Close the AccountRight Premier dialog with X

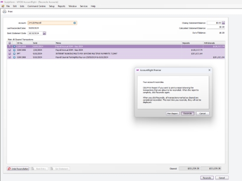click(x=209, y=70)
